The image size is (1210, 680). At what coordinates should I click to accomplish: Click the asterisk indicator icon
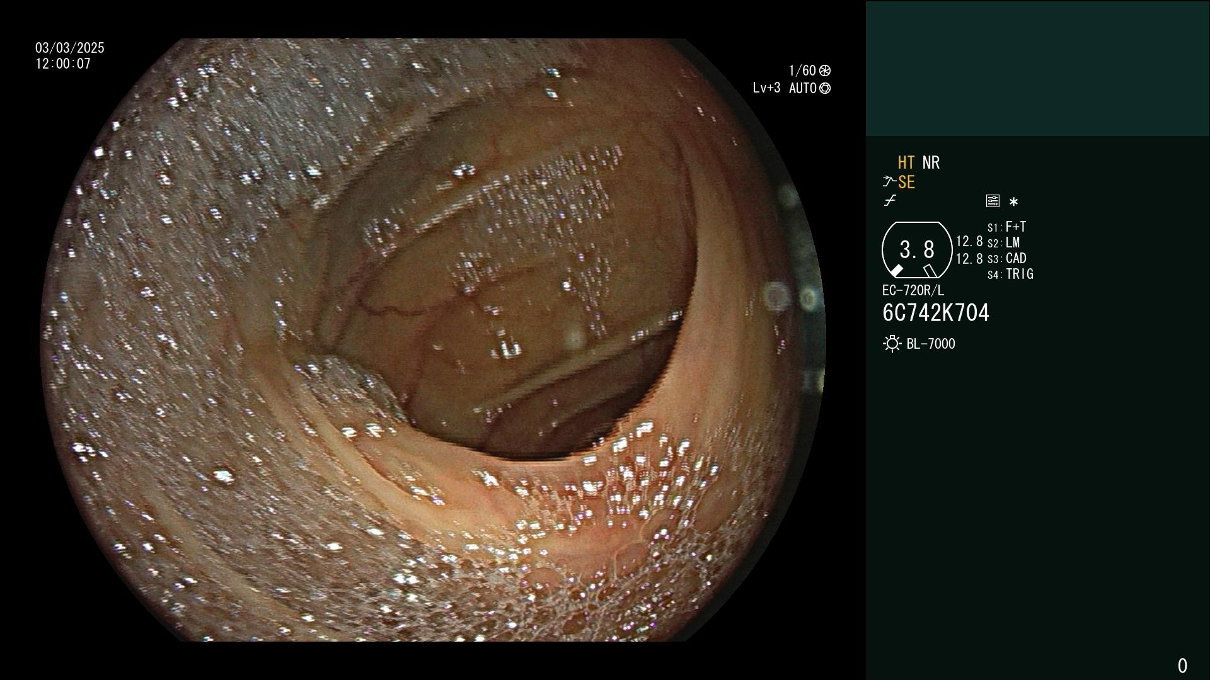(x=1013, y=201)
